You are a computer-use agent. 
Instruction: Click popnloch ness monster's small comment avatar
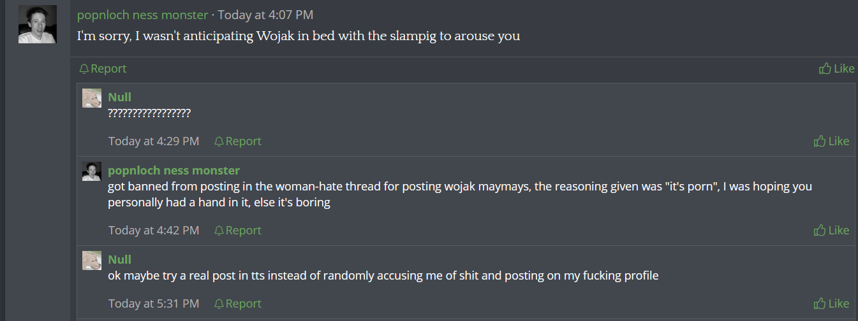(92, 171)
